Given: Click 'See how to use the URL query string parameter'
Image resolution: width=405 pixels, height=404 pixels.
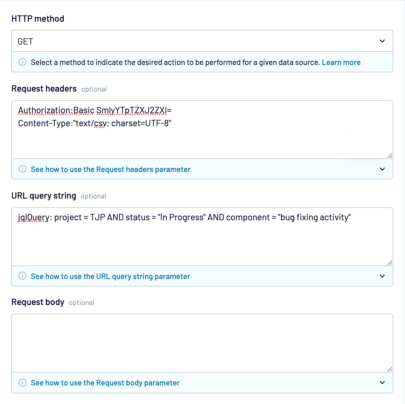Looking at the screenshot, I should tap(110, 277).
